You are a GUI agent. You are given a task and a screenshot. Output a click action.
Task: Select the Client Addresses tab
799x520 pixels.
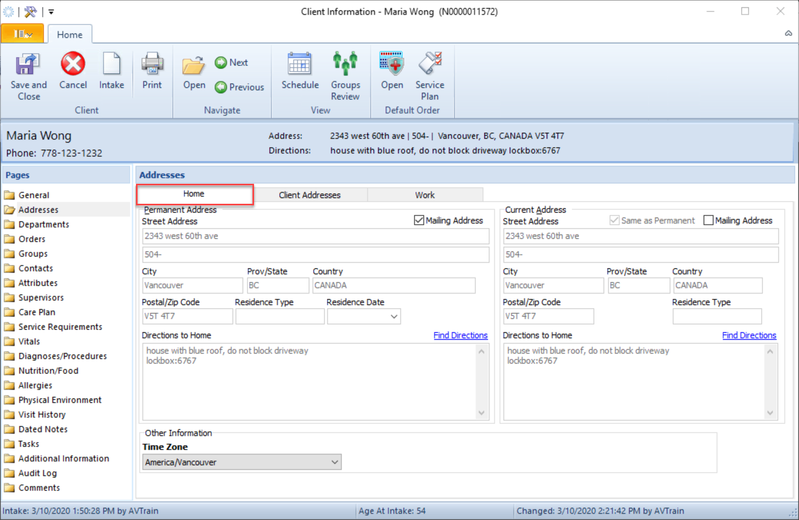[309, 195]
